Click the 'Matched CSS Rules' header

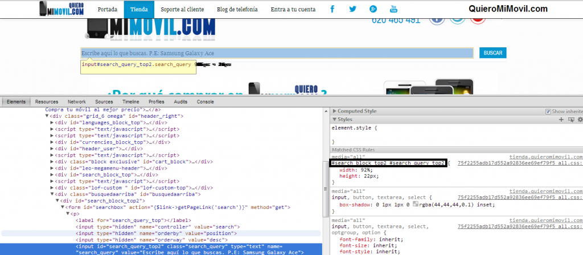click(x=353, y=150)
